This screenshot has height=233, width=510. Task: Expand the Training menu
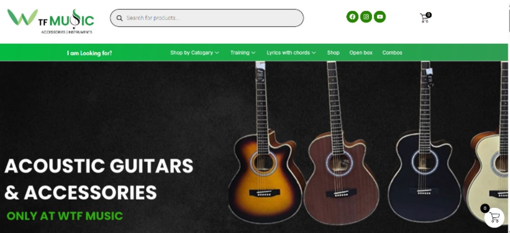point(243,53)
